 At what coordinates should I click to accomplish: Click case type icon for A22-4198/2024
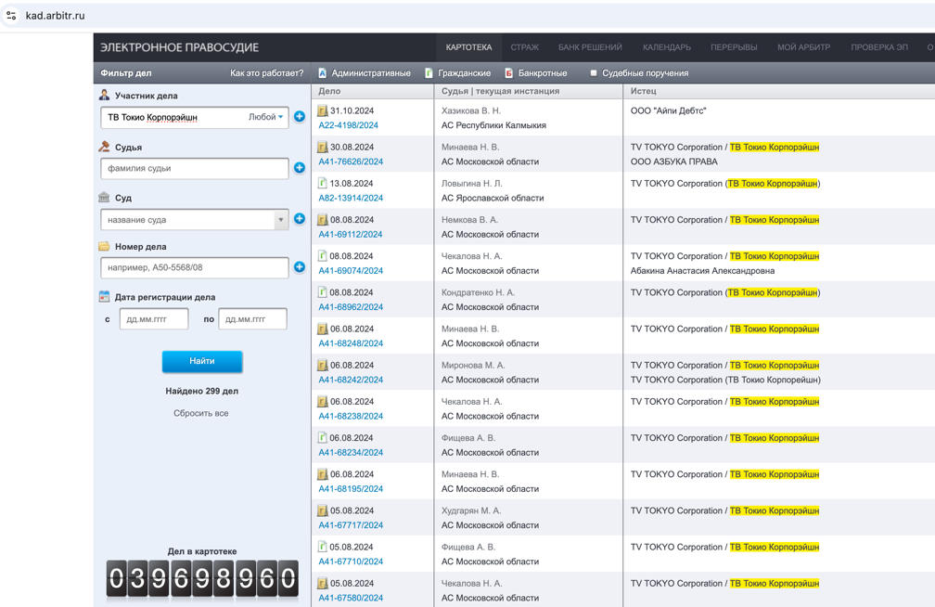(x=323, y=110)
